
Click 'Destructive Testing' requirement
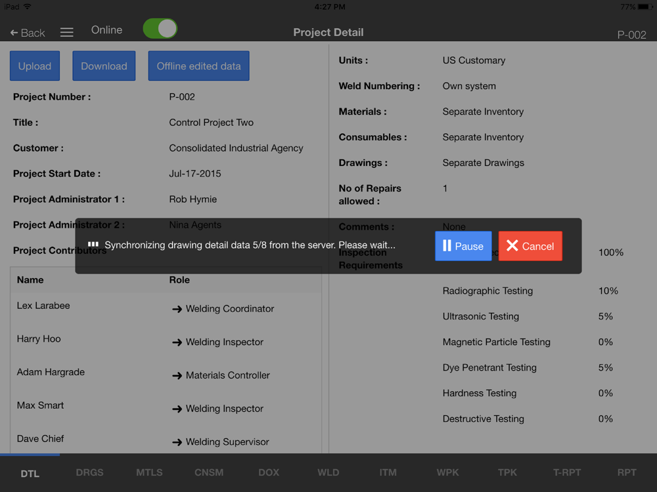pyautogui.click(x=483, y=419)
